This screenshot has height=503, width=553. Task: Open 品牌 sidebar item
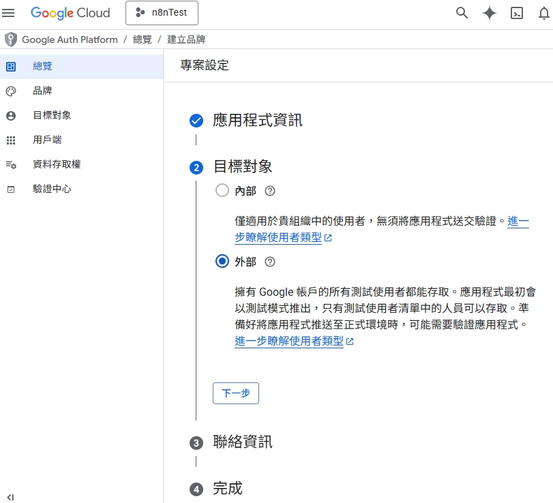81,91
